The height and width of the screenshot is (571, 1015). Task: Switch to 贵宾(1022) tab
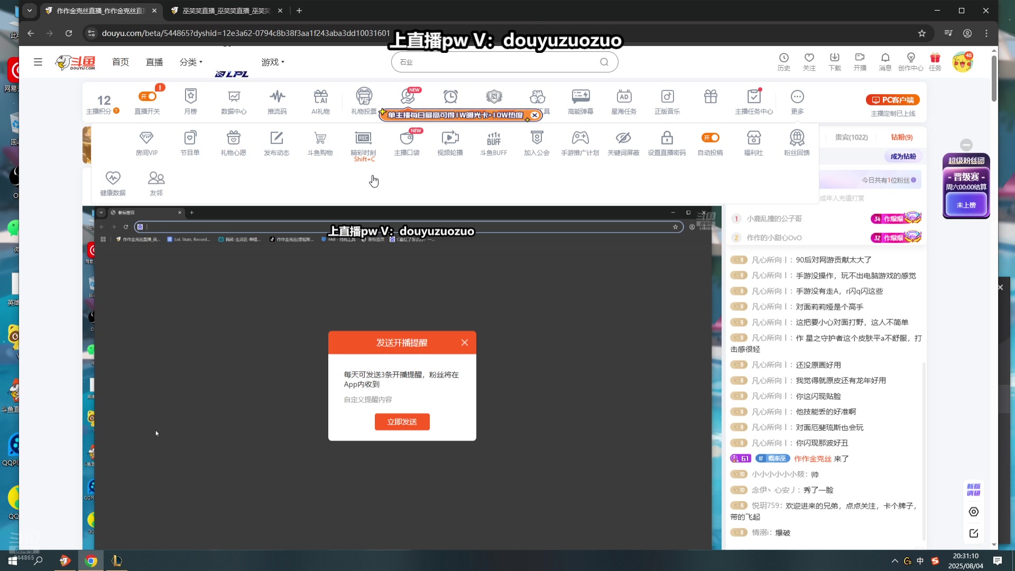(x=852, y=137)
